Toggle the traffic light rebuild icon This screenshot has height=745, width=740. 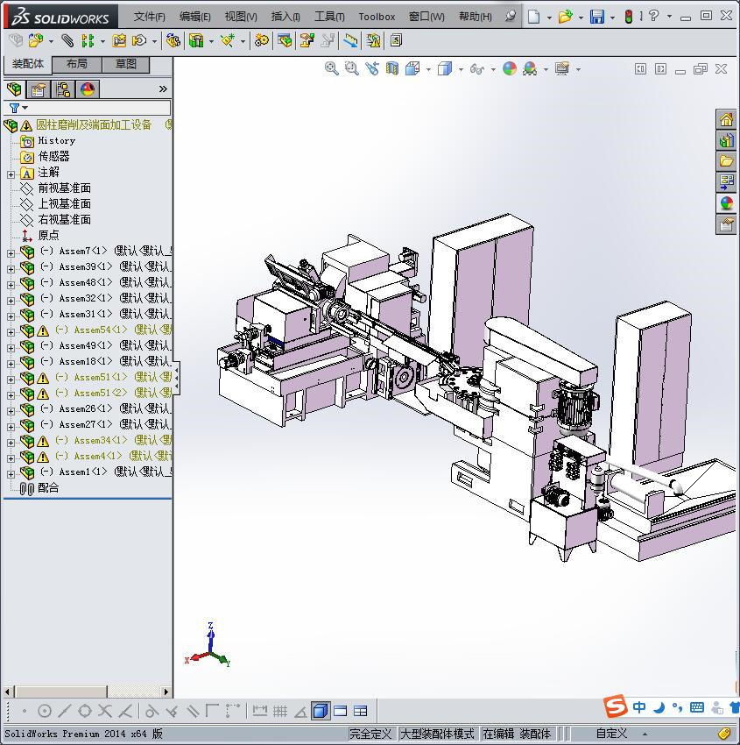(x=629, y=17)
